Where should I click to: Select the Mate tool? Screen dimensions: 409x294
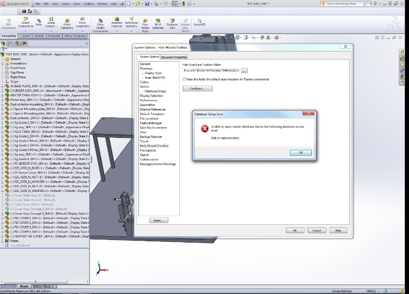[39, 23]
